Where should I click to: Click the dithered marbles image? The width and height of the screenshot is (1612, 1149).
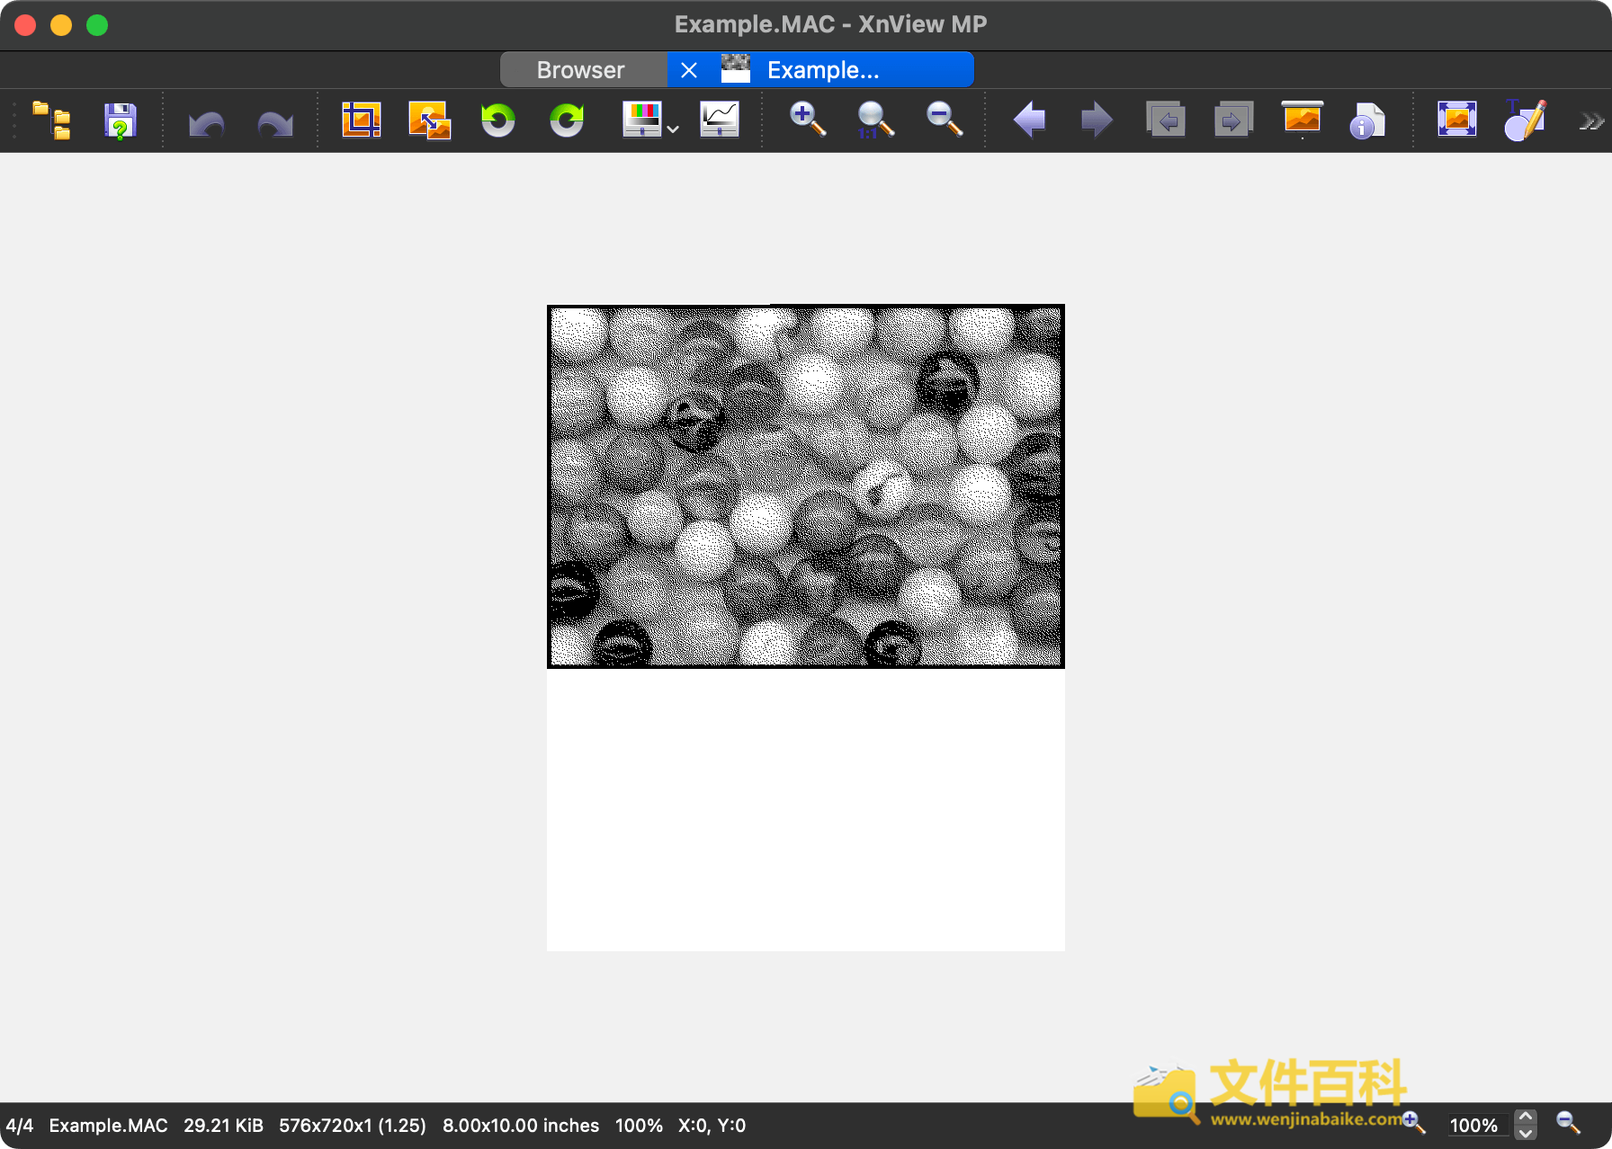[x=806, y=486]
